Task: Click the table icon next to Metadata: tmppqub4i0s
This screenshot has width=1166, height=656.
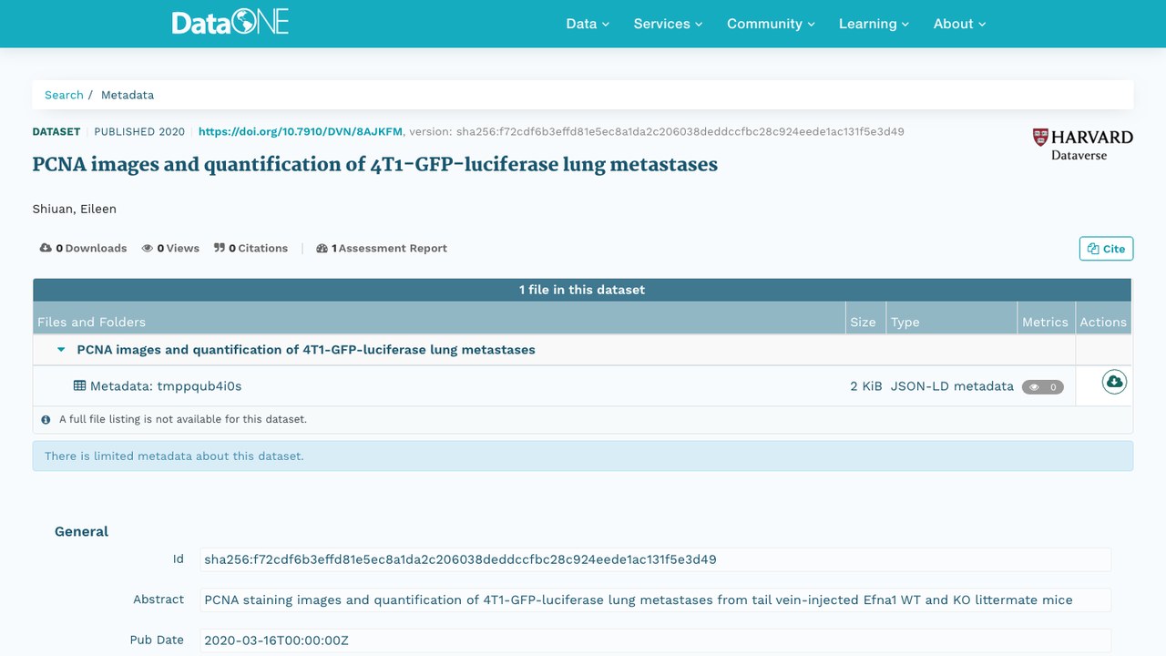Action: point(80,386)
